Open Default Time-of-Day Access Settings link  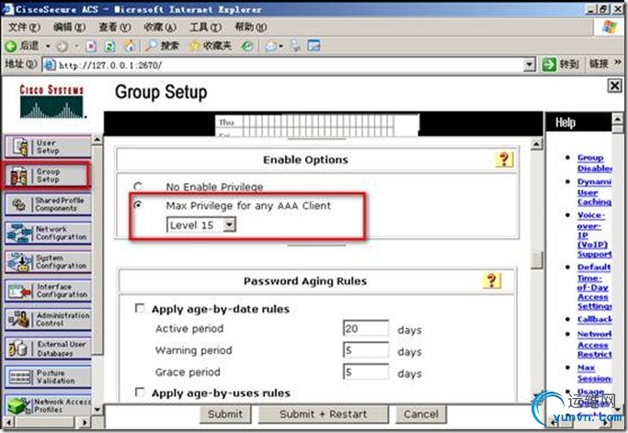(594, 287)
